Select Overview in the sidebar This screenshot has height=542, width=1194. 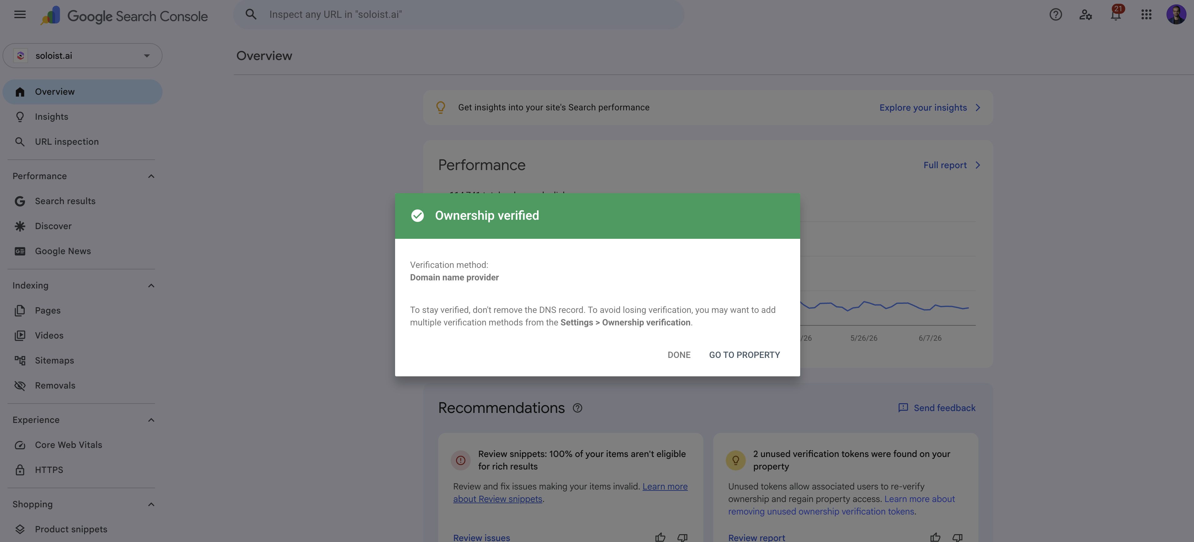[83, 92]
